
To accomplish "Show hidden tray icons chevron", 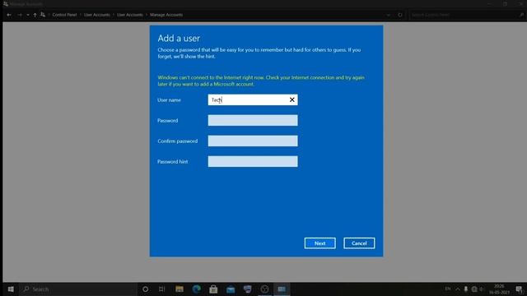I will [458, 289].
